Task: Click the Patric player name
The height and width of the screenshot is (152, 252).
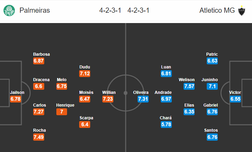Action: [212, 54]
